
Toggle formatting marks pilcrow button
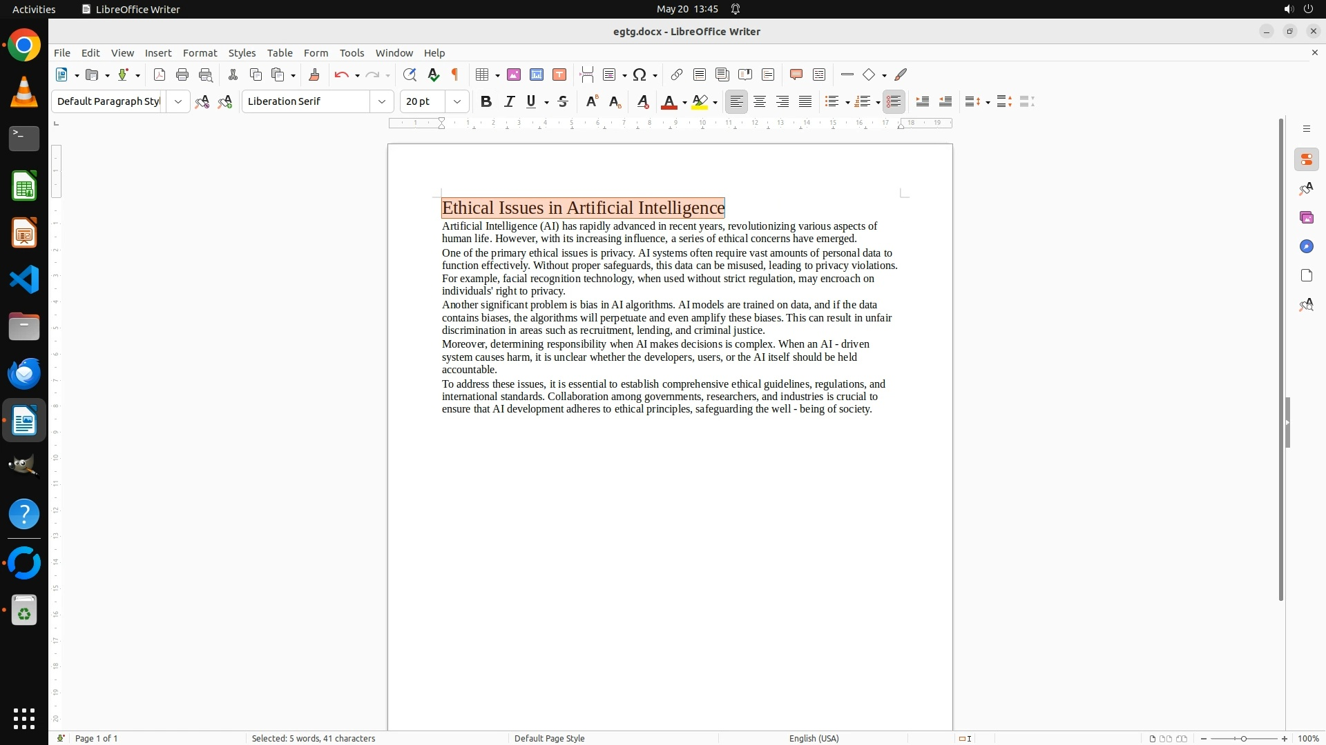(455, 74)
